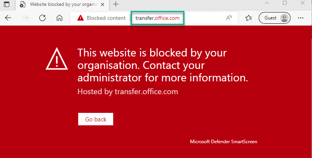Open the Guest profile button
This screenshot has width=312, height=158.
274,18
